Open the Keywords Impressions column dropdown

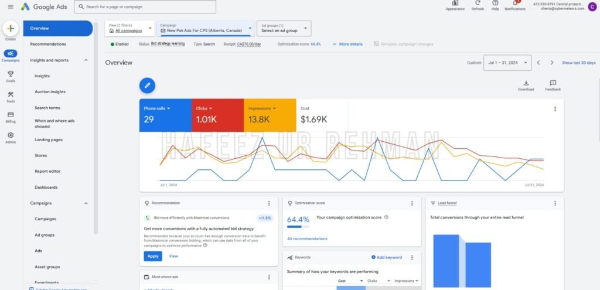pos(407,281)
